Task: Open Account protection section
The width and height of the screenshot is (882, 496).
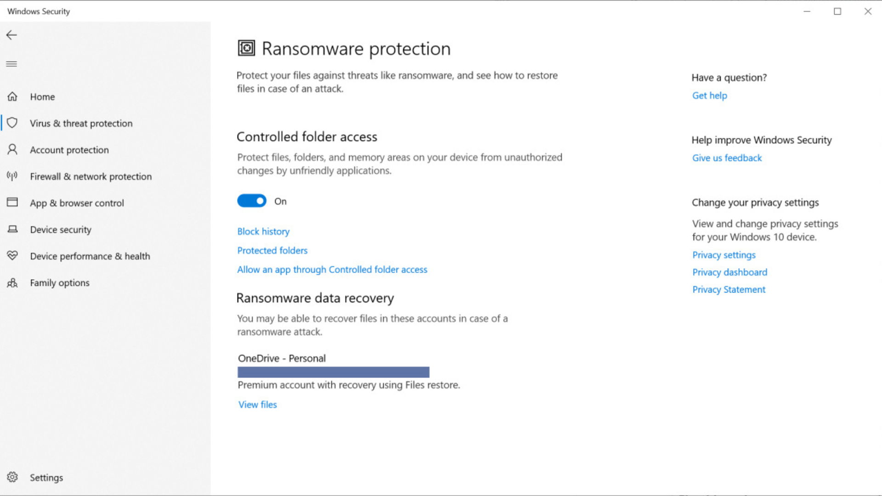Action: point(69,150)
